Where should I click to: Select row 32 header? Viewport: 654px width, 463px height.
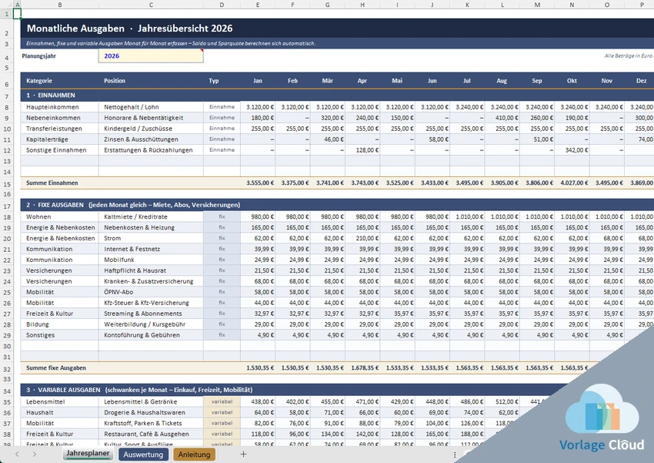click(x=7, y=369)
